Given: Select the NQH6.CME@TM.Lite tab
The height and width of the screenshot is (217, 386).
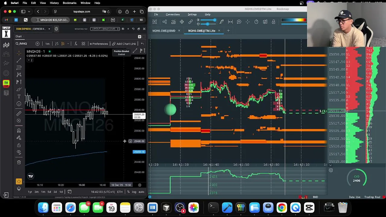Looking at the screenshot, I should 202,31.
